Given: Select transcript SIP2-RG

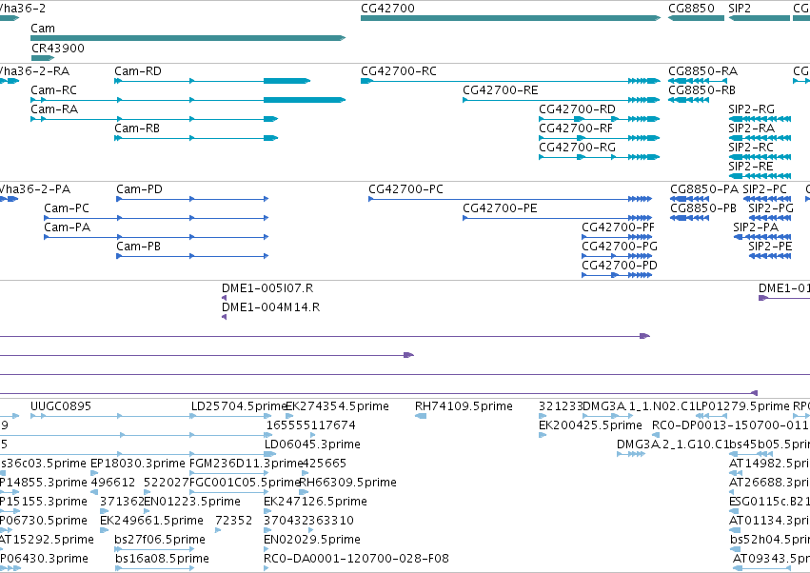Looking at the screenshot, I should tap(760, 119).
